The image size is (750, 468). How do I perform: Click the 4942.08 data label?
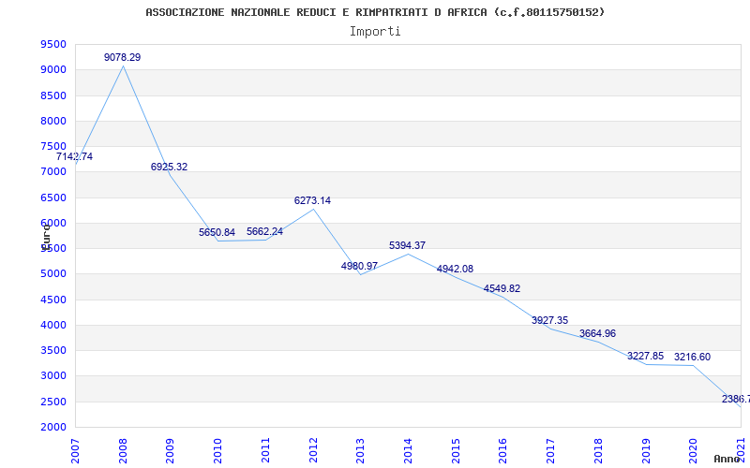[455, 269]
